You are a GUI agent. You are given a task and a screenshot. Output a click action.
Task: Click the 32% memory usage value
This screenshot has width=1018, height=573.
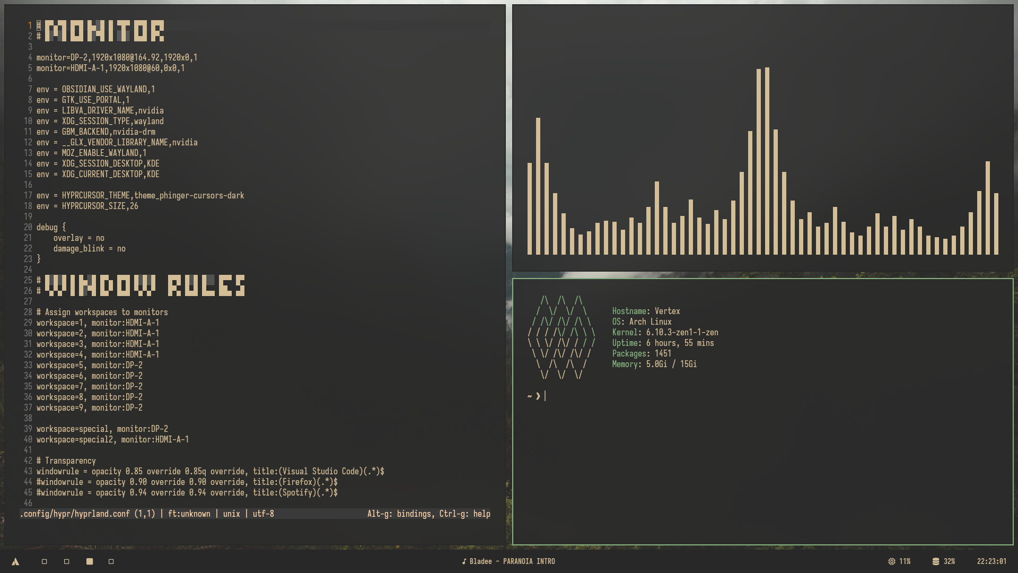(x=949, y=561)
